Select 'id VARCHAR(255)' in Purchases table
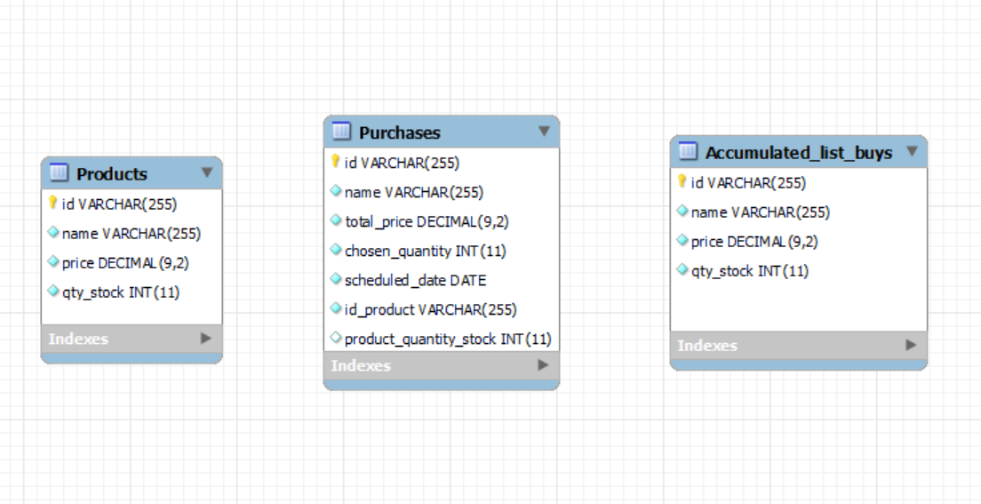Viewport: 981px width, 504px height. tap(402, 163)
